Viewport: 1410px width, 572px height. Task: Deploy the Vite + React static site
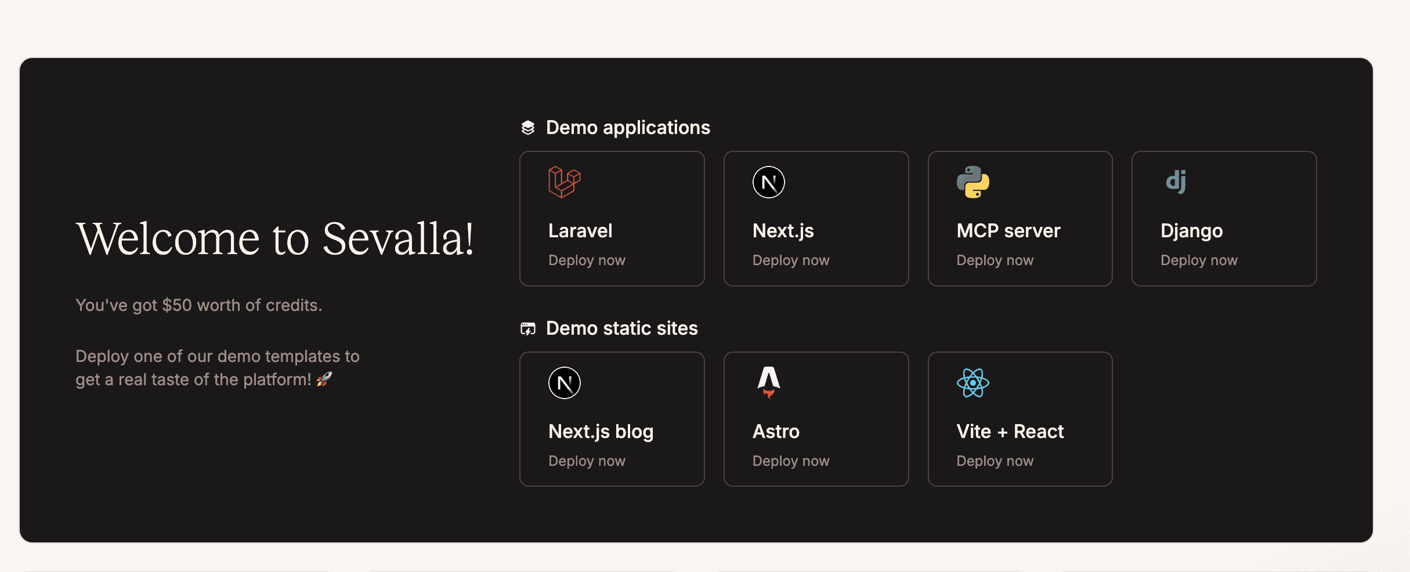coord(995,461)
